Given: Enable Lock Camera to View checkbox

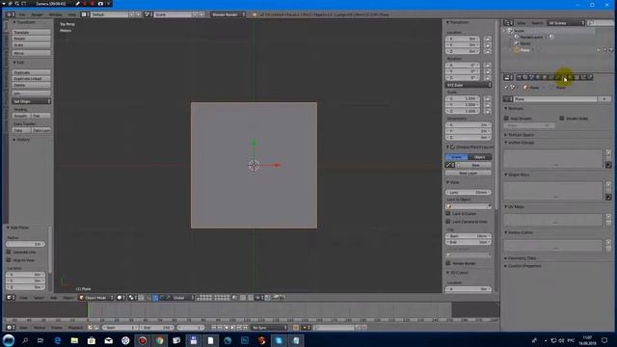Looking at the screenshot, I should [447, 222].
